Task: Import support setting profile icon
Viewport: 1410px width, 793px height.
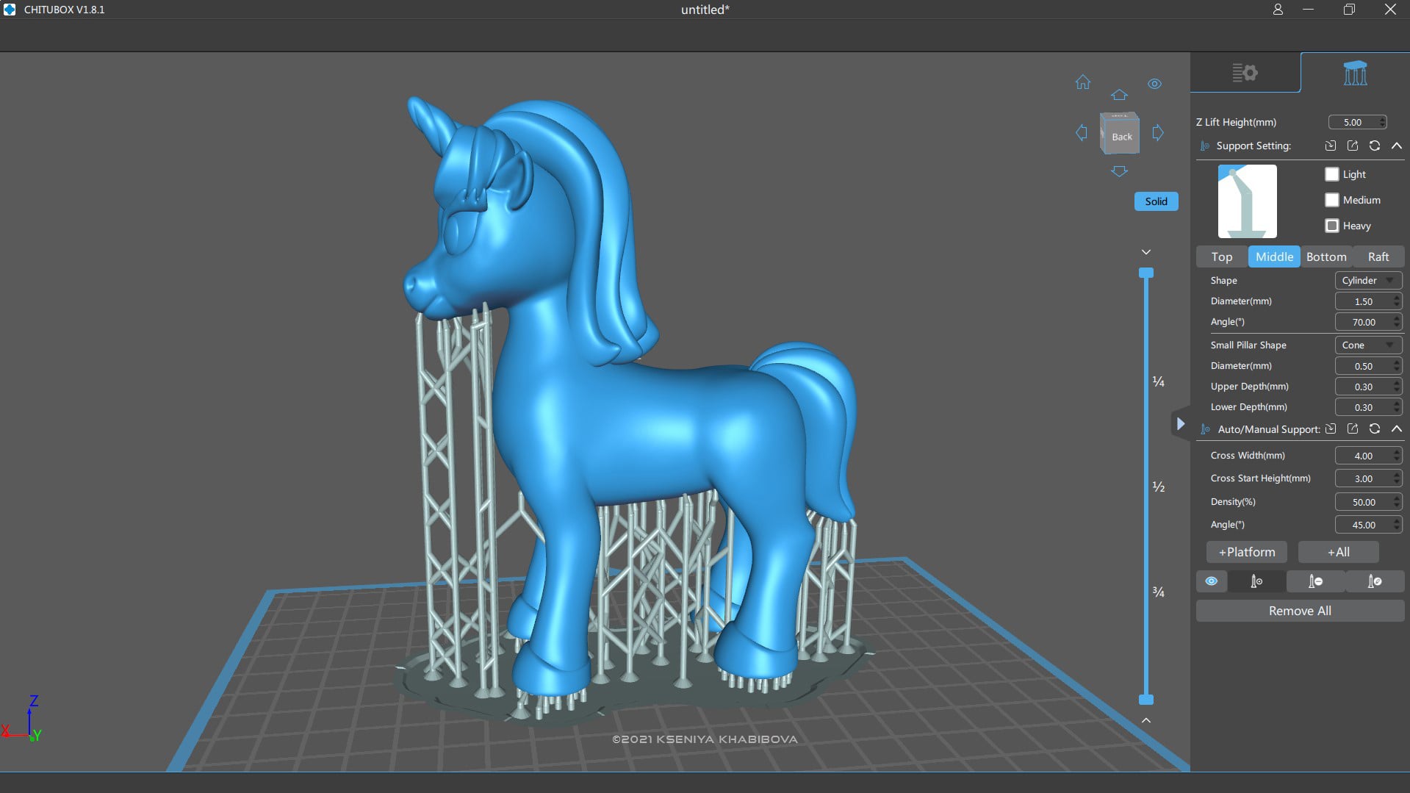Action: [1331, 146]
